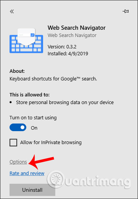Click the This is allowed to: heading
The height and width of the screenshot is (199, 138).
tap(30, 95)
